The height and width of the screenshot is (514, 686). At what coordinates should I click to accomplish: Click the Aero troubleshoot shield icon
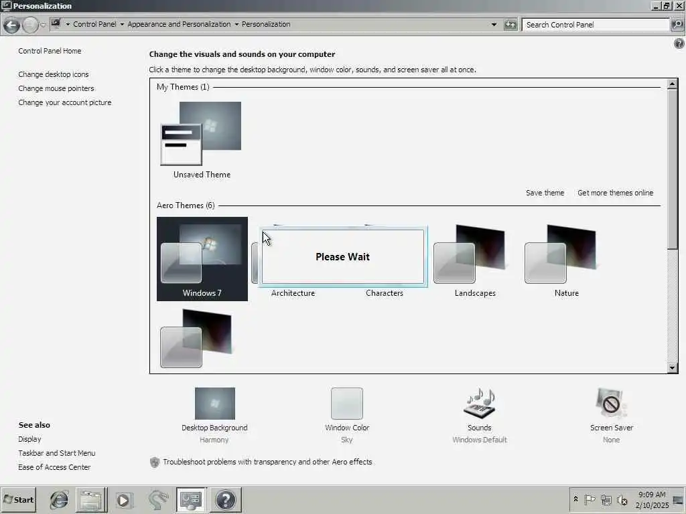click(155, 462)
